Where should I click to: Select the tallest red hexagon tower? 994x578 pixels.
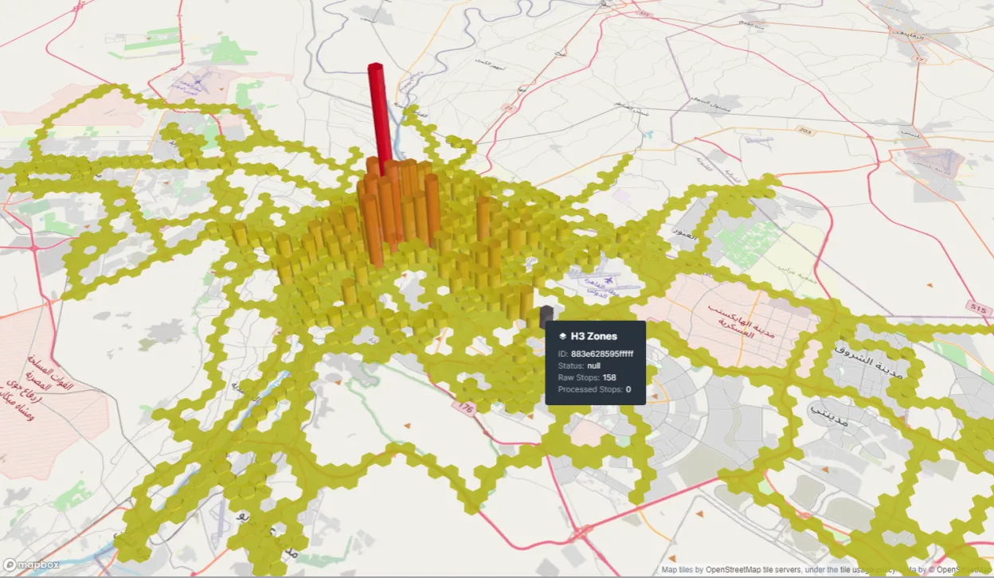[x=376, y=103]
